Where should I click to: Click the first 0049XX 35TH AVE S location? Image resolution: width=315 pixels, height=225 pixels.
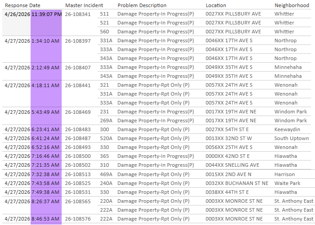(x=229, y=67)
